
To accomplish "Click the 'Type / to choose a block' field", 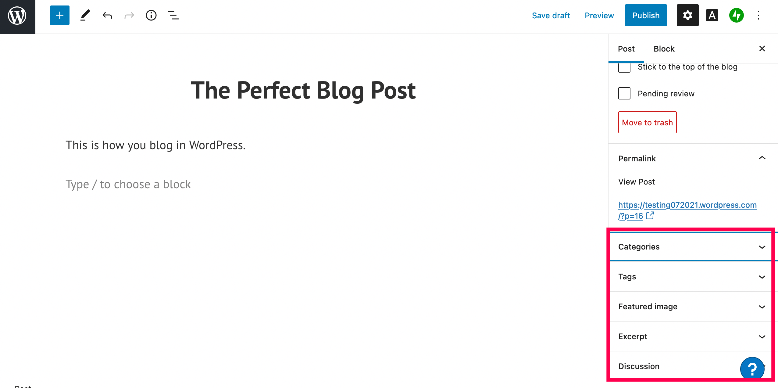I will 128,184.
